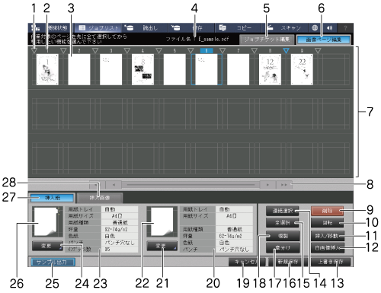Click the horizontal thumbnail scroll track

coord(190,185)
